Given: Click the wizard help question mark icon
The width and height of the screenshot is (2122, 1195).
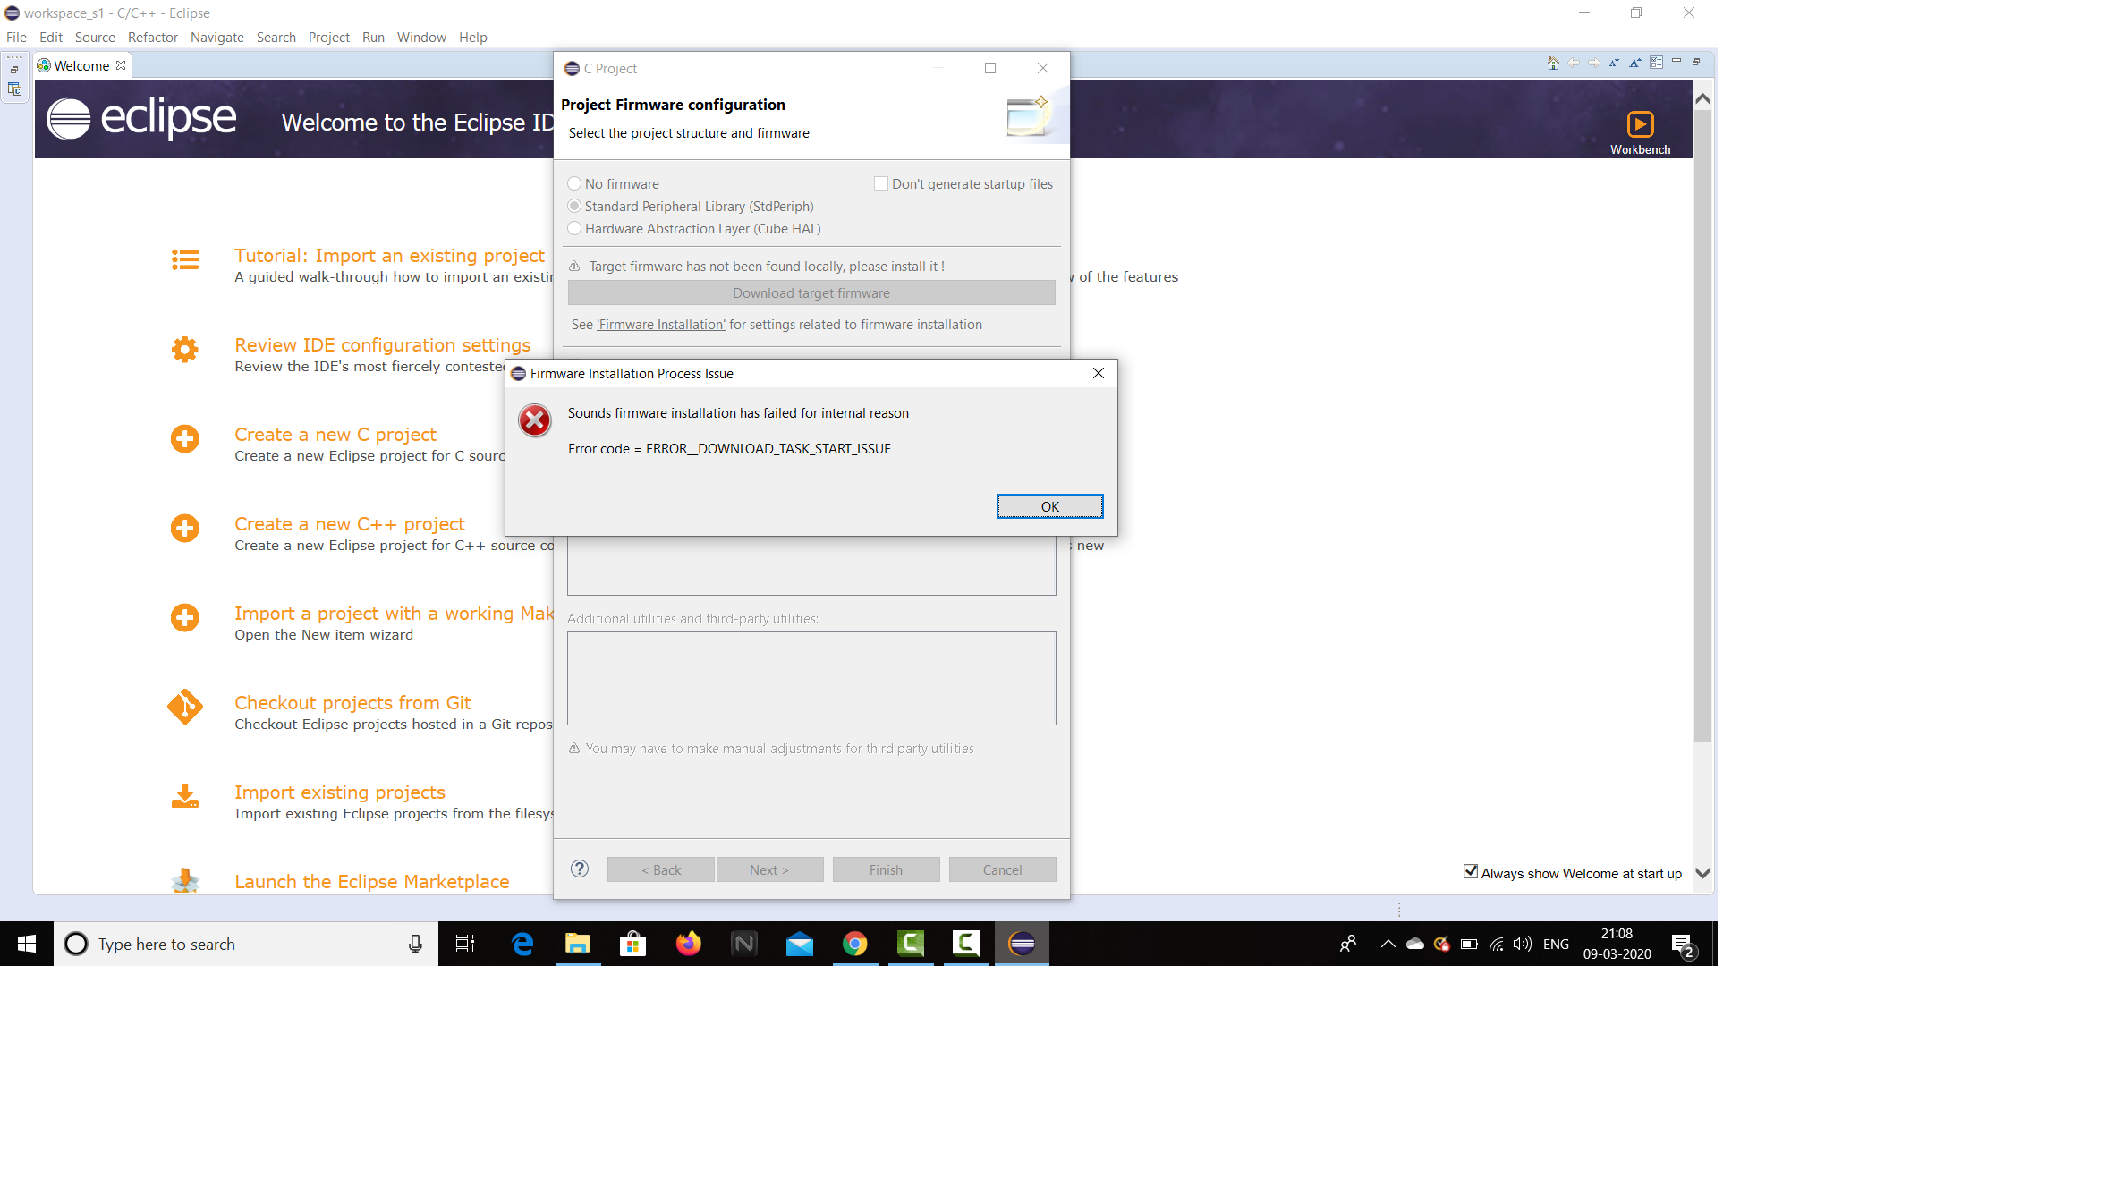Looking at the screenshot, I should (580, 869).
